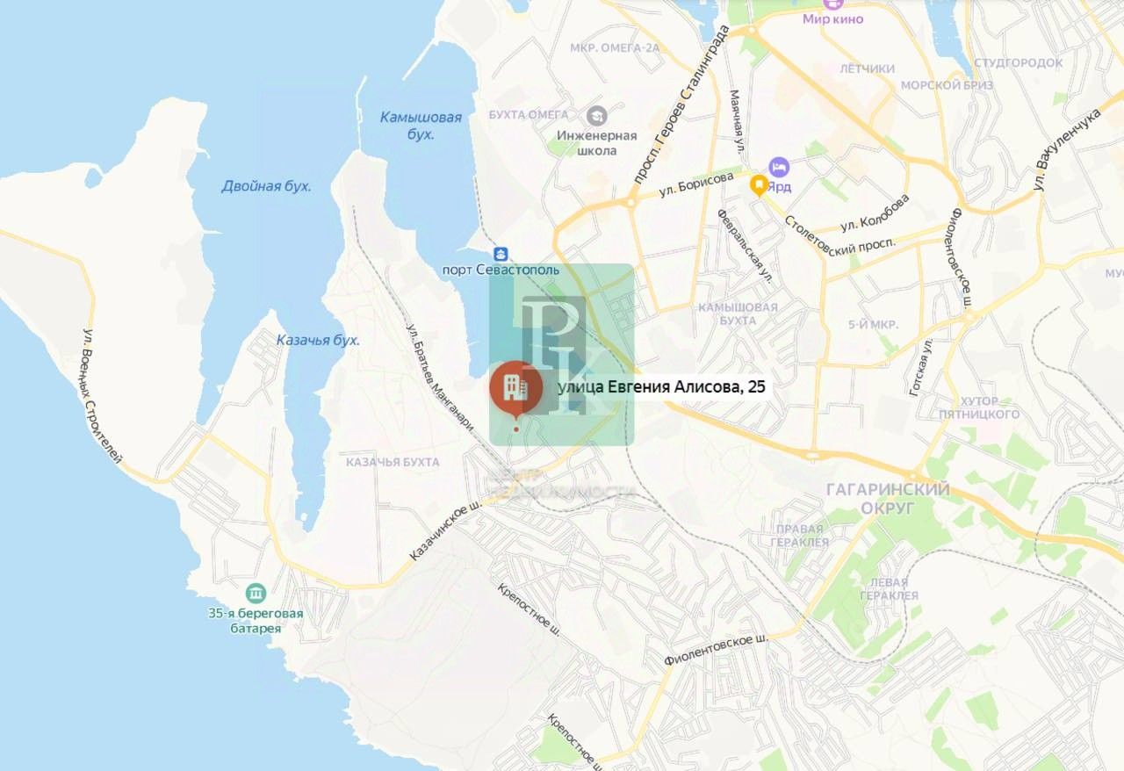
Task: Click the Казачья бух. bay label
Action: point(318,340)
